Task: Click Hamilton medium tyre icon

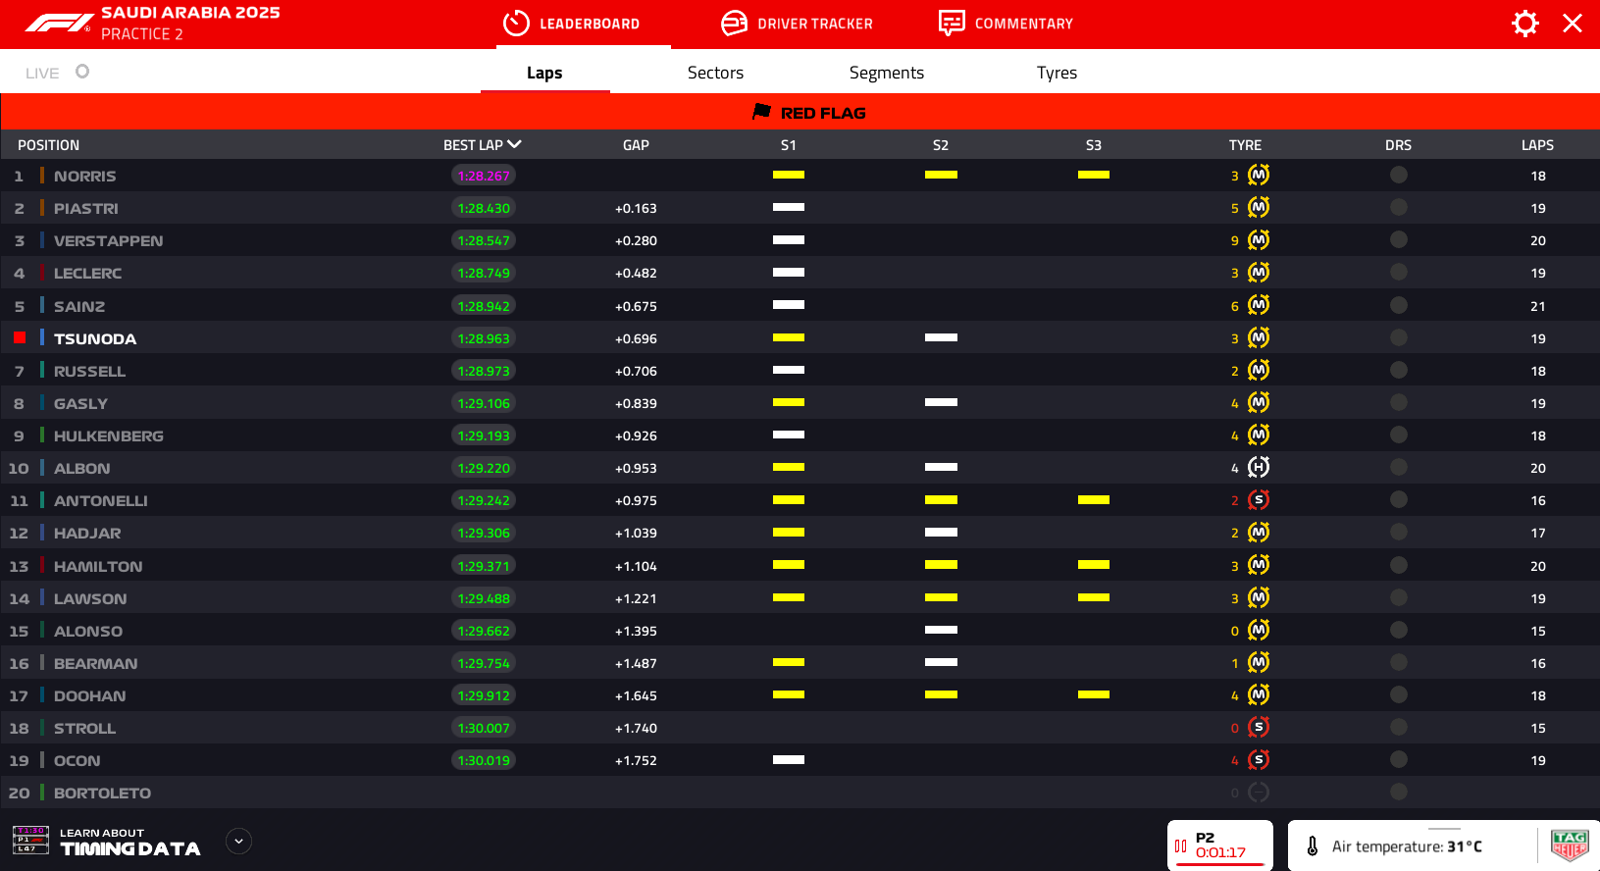Action: 1259,566
